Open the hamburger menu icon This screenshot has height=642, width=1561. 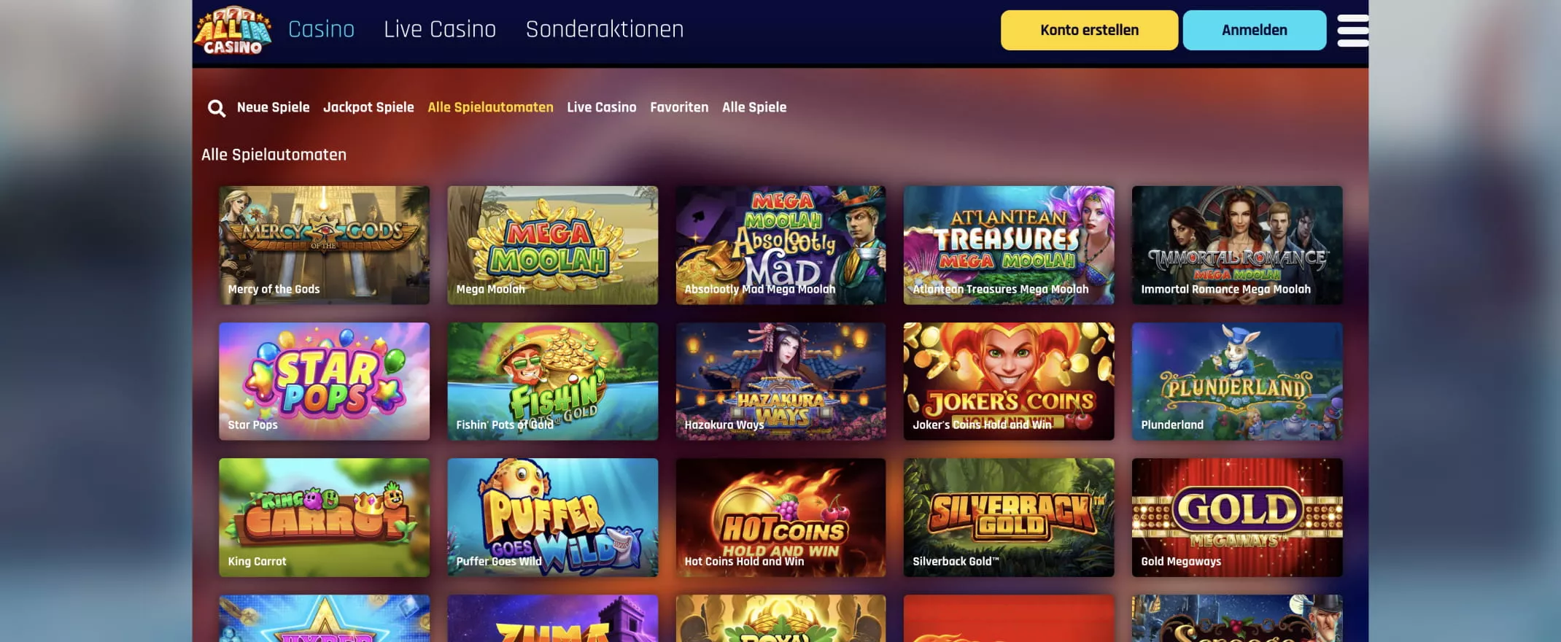[1352, 31]
